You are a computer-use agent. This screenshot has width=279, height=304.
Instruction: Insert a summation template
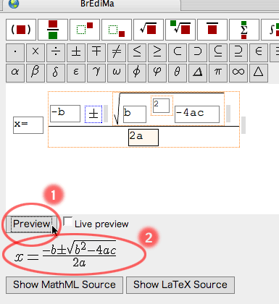pyautogui.click(x=244, y=30)
